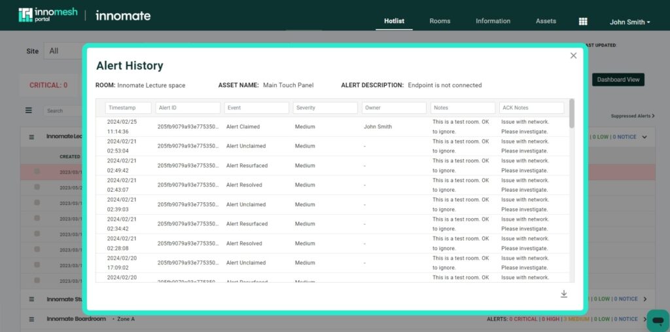Filter by Notes column field

pos(463,108)
